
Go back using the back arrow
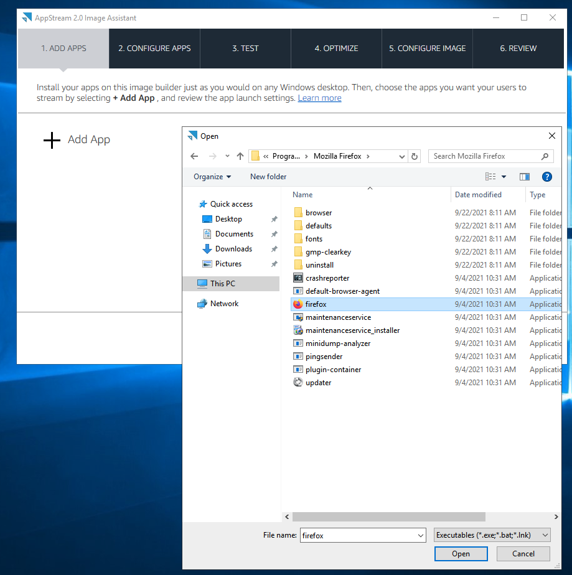pyautogui.click(x=194, y=156)
